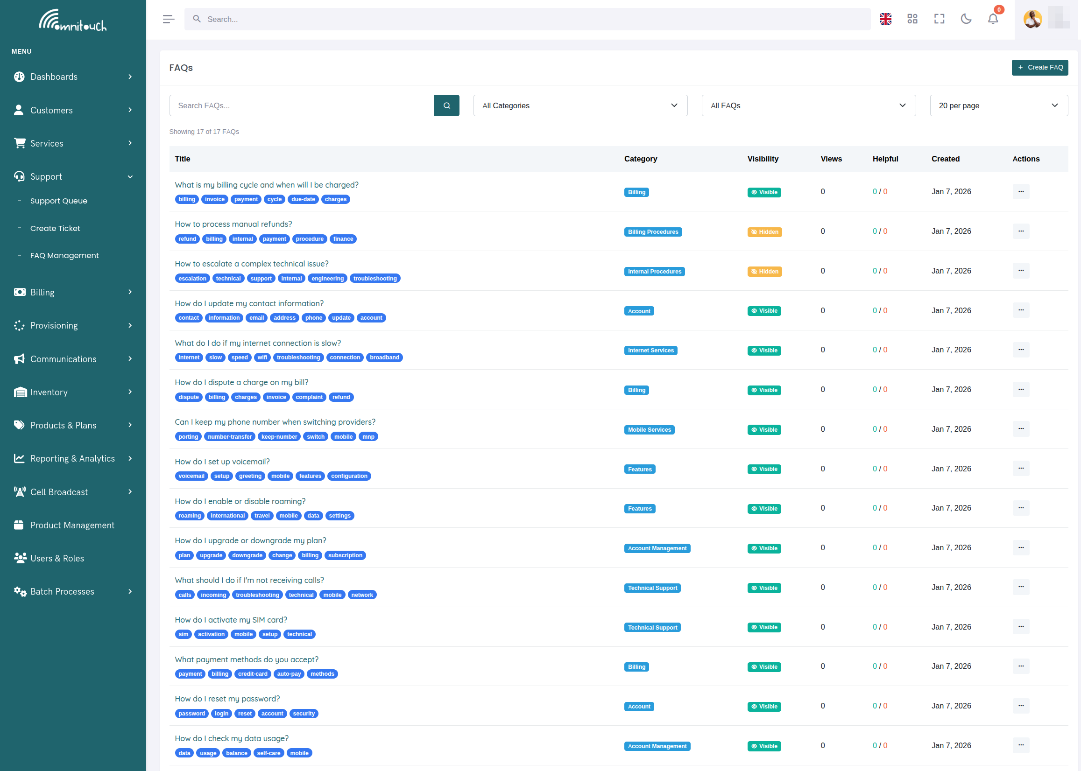This screenshot has width=1081, height=771.
Task: Collapse sidebar with the hamburger menu icon
Action: [168, 19]
